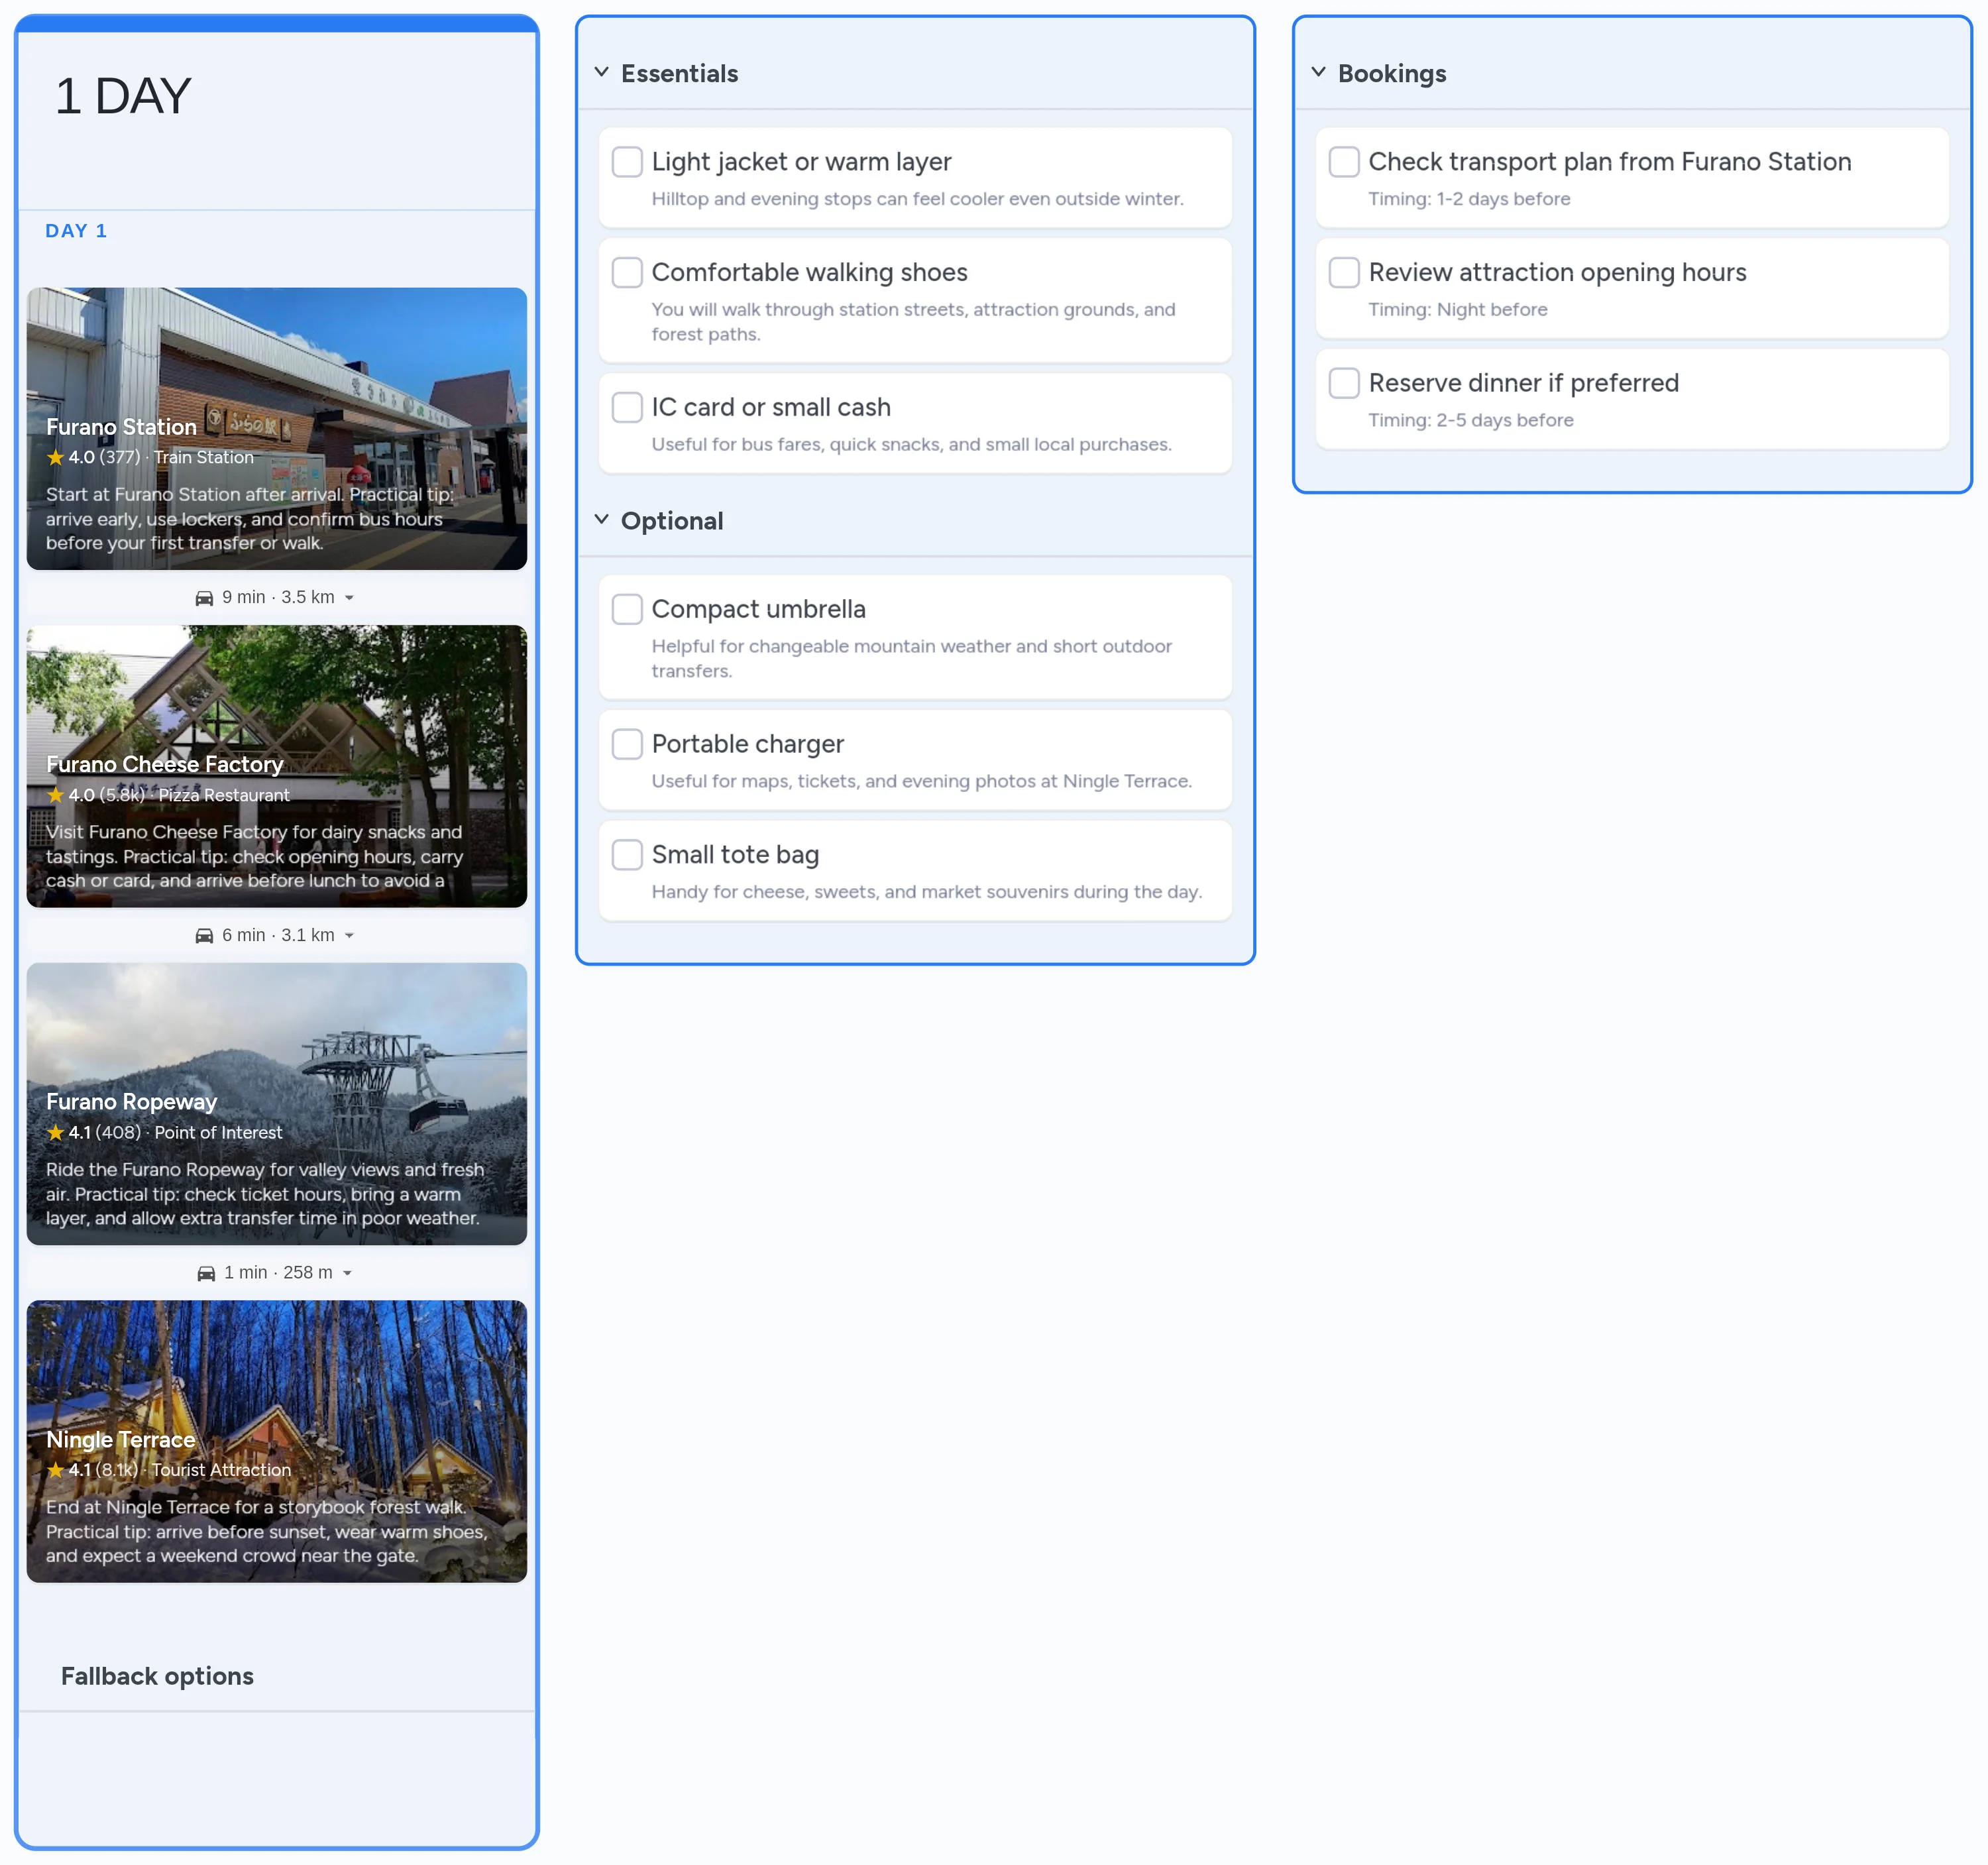
Task: Click the star rating on the Furano Ropeway card
Action: (x=56, y=1133)
